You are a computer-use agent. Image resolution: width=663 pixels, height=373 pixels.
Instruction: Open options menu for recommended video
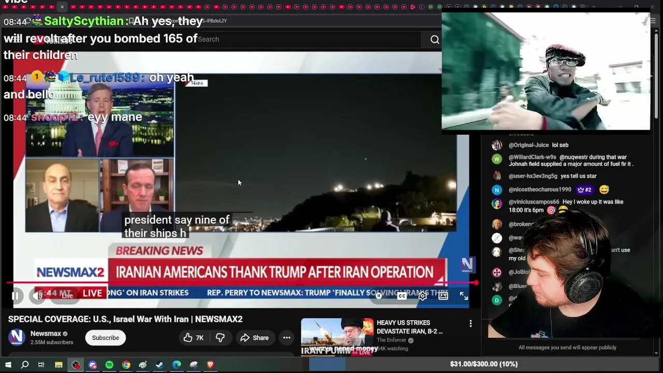coord(470,324)
